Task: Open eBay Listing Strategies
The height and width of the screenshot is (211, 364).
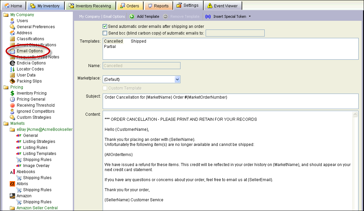Action: 39,142
